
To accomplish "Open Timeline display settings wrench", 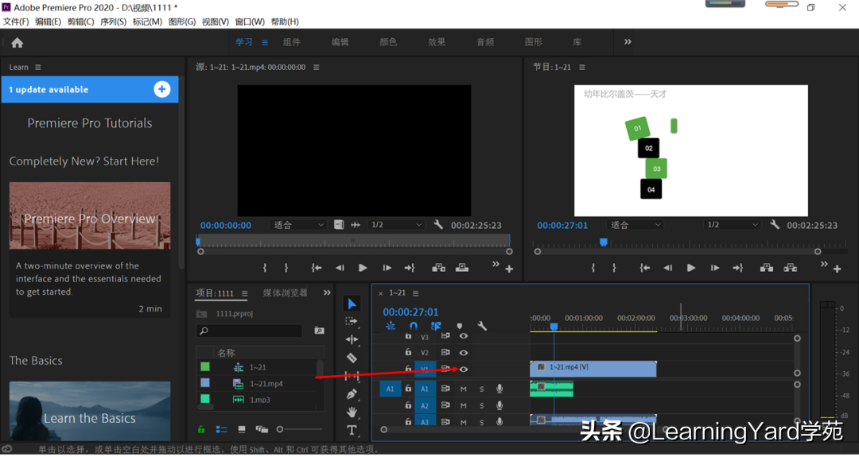I will 482,326.
